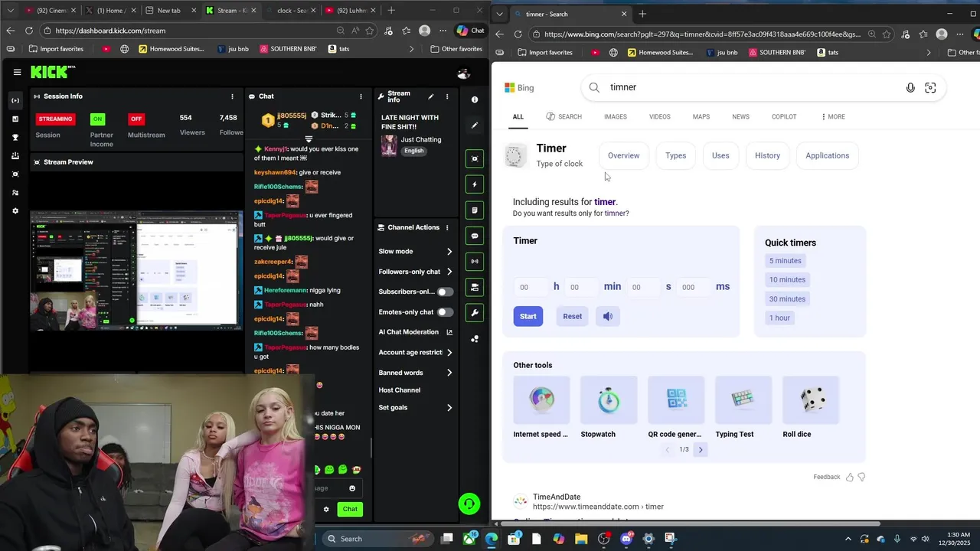The width and height of the screenshot is (980, 551).
Task: Open the lightning bolt quick action widget
Action: click(x=475, y=184)
